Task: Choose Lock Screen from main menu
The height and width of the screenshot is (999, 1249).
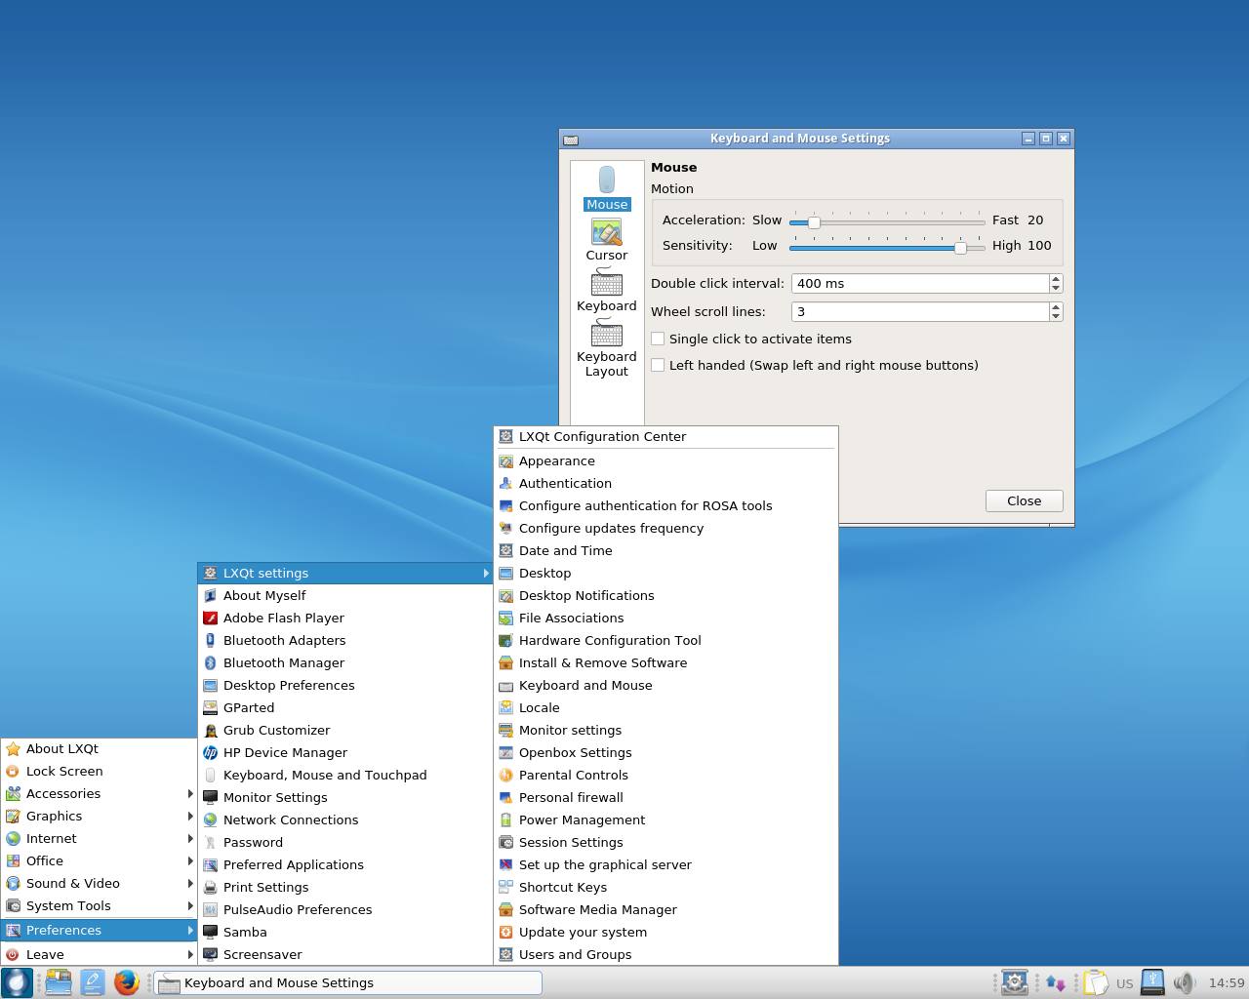Action: point(99,771)
